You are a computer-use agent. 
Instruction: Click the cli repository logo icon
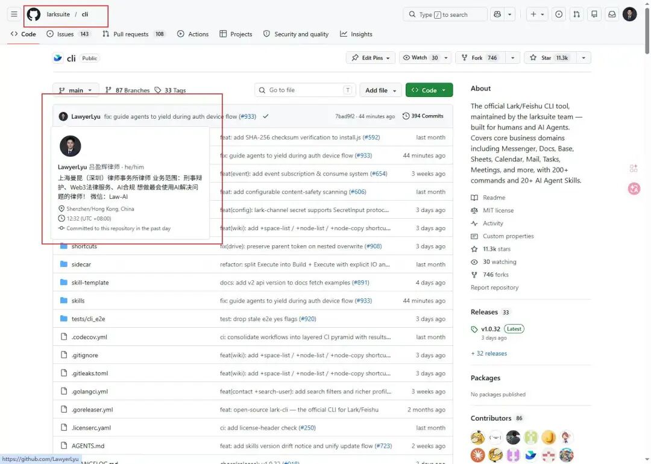pos(58,58)
